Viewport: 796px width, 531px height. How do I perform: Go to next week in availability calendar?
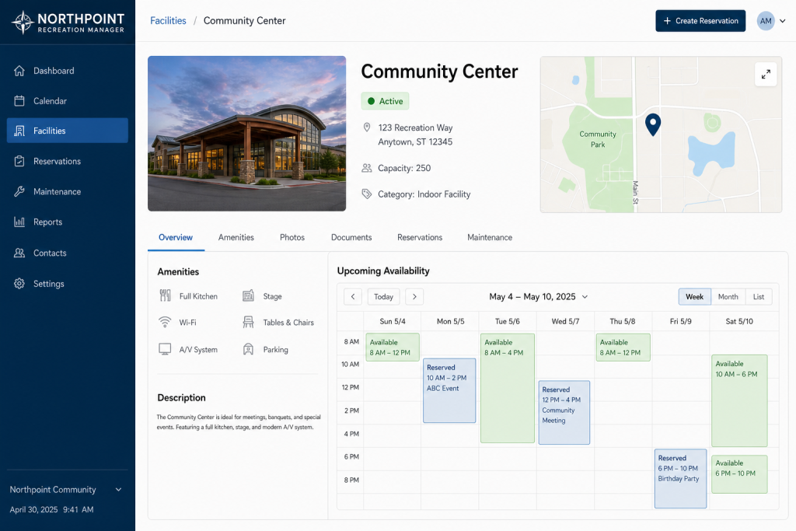pos(414,296)
